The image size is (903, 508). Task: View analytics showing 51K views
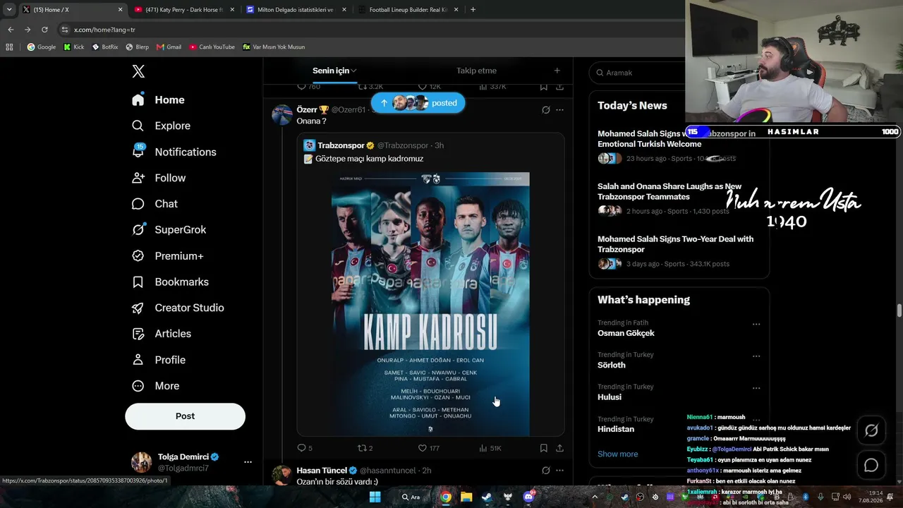point(490,448)
